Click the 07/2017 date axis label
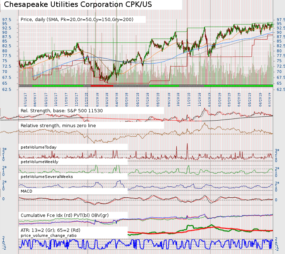Screen dimensions: 285x254 (x=25, y=100)
